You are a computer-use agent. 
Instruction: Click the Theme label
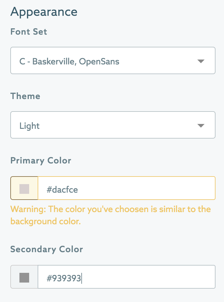pyautogui.click(x=25, y=96)
